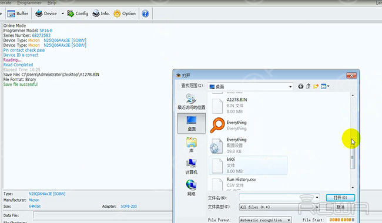Open the Help menu
Viewport: 382px width, 223px height.
(x=52, y=3)
